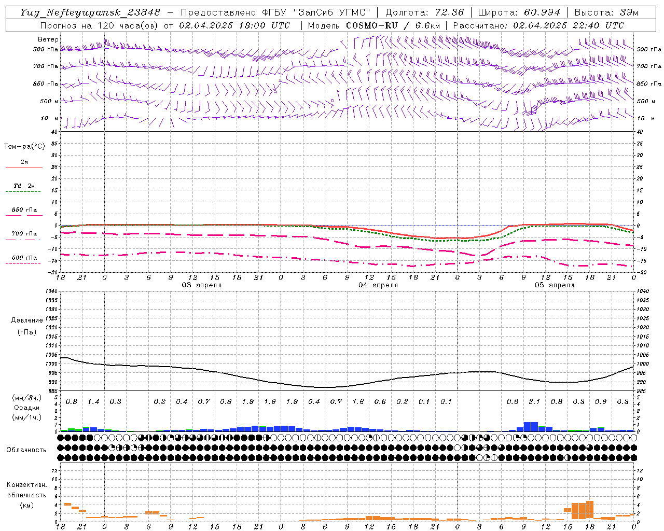Click the Рассчитано: 02.04.2025 22:40 UTC text
The height and width of the screenshot is (531, 664).
tap(538, 25)
